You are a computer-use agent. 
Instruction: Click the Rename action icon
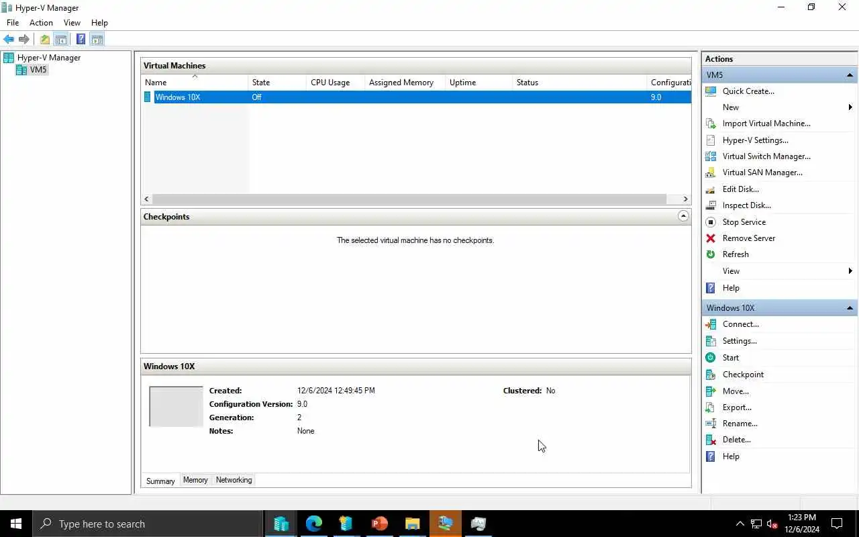(x=711, y=424)
